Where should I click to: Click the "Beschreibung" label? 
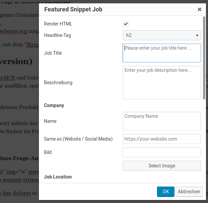[x=58, y=83]
